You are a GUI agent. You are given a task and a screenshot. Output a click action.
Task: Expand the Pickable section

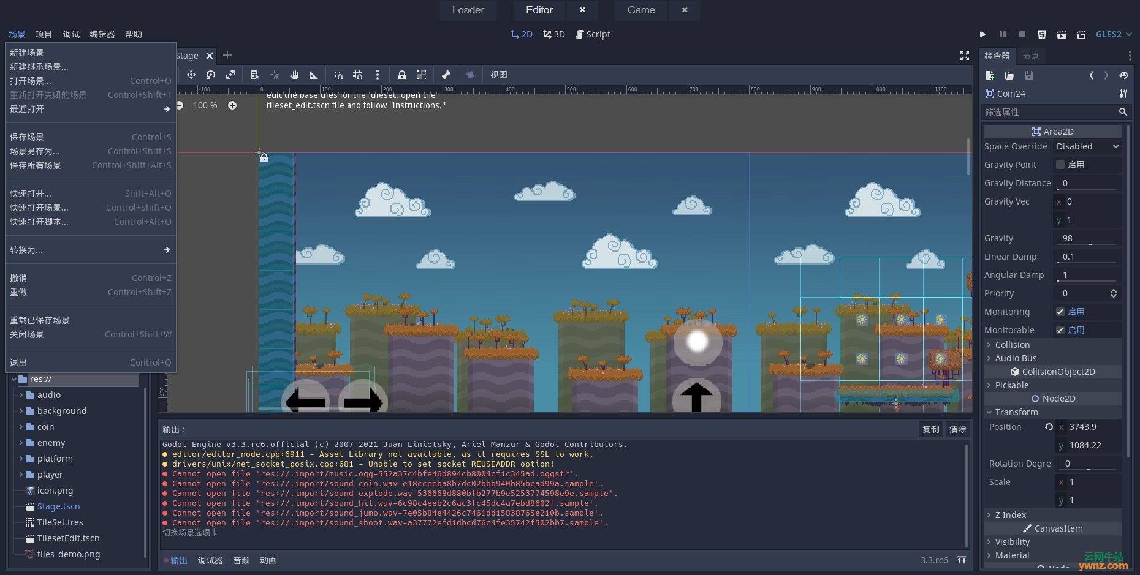click(x=1053, y=385)
